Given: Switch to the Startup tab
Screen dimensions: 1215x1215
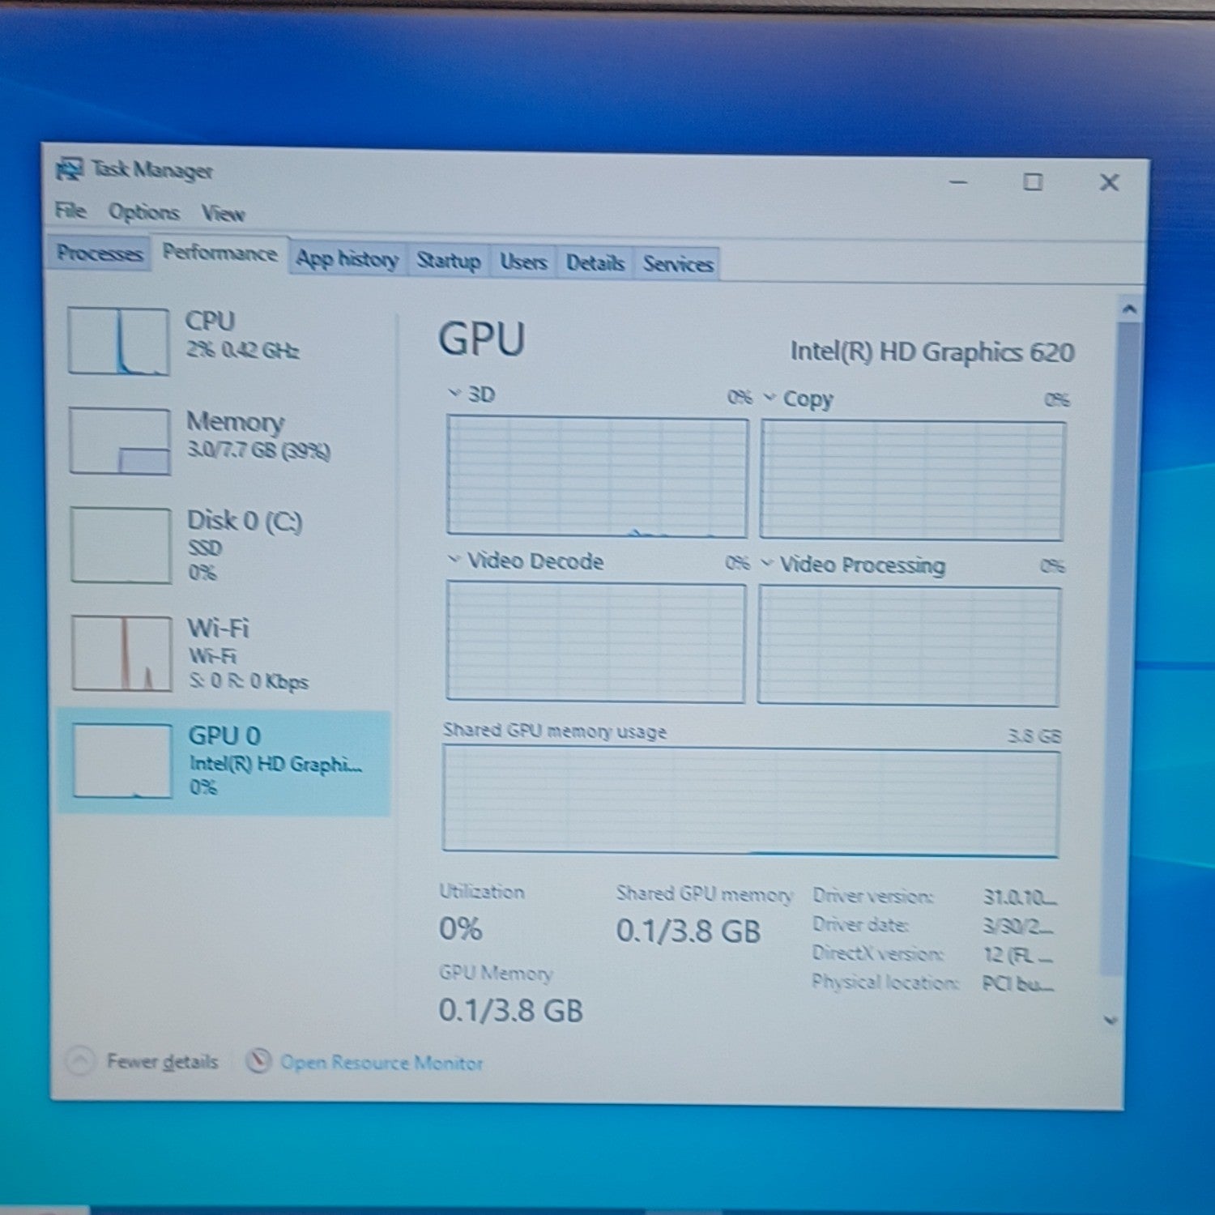Looking at the screenshot, I should click(449, 261).
